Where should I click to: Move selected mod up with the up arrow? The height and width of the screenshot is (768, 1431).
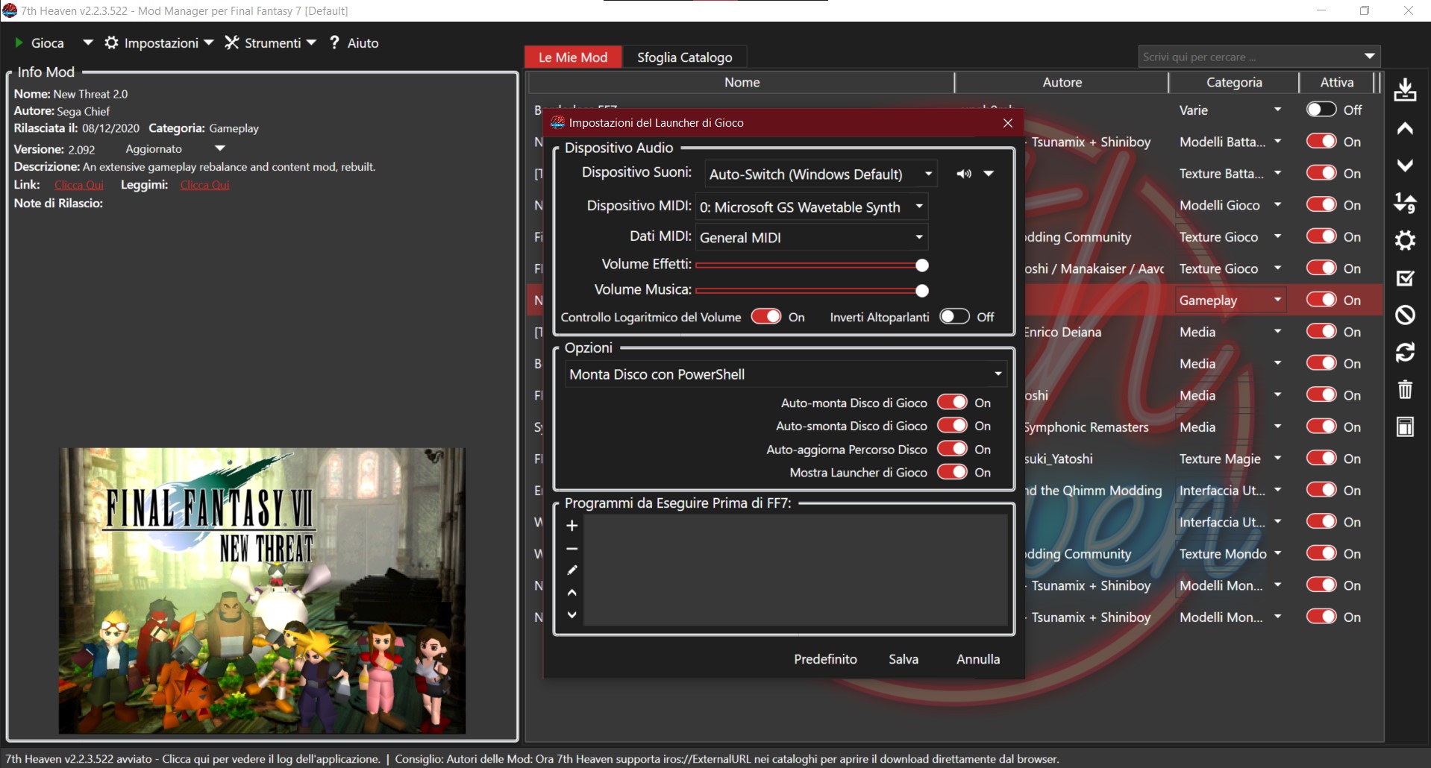[x=1405, y=129]
